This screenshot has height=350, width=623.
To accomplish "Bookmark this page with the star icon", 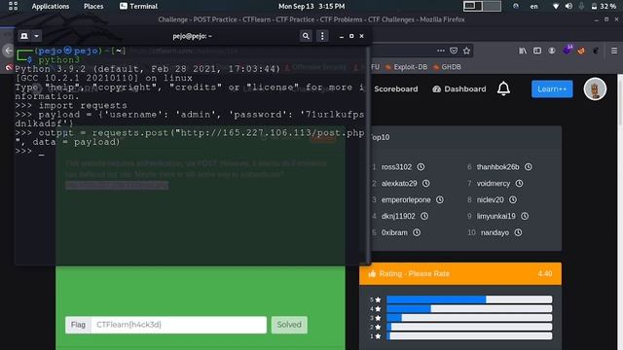I will [466, 51].
